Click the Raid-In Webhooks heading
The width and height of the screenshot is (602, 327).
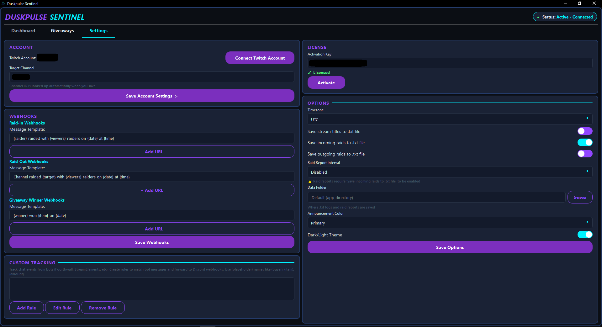[x=27, y=123]
